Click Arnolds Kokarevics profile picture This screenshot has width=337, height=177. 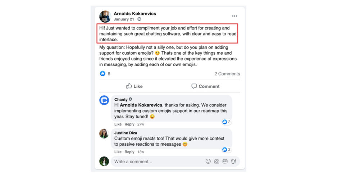pyautogui.click(x=105, y=16)
